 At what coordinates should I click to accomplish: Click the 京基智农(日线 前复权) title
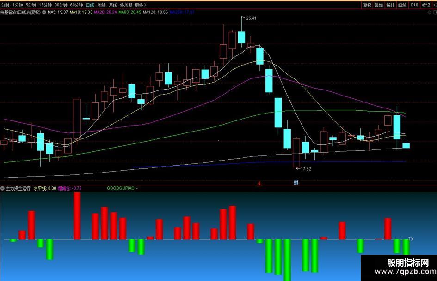coord(20,12)
